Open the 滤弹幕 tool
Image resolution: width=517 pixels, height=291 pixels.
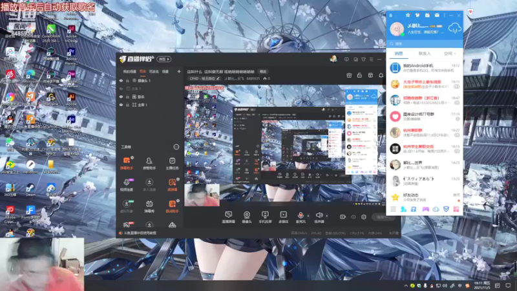click(172, 185)
